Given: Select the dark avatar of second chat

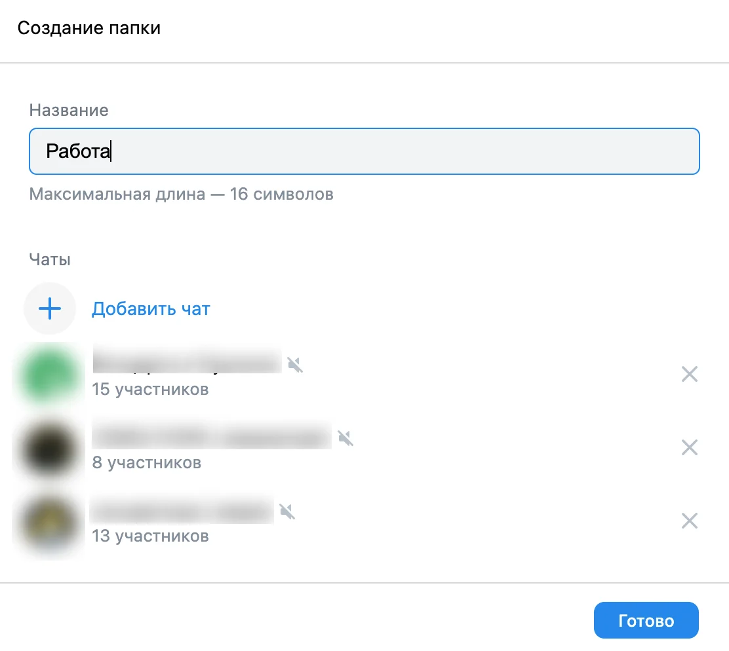Looking at the screenshot, I should tap(50, 447).
